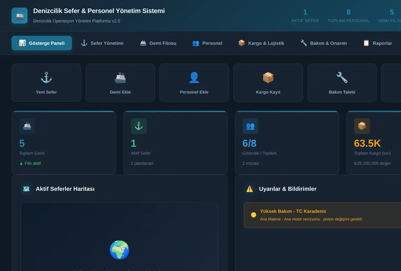
Task: Click the people icon on Görevde / Toplam card
Action: pos(250,126)
